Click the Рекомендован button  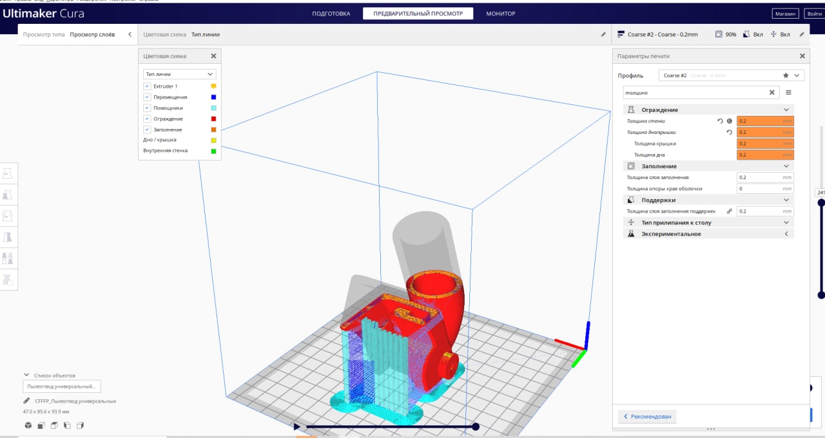[647, 417]
